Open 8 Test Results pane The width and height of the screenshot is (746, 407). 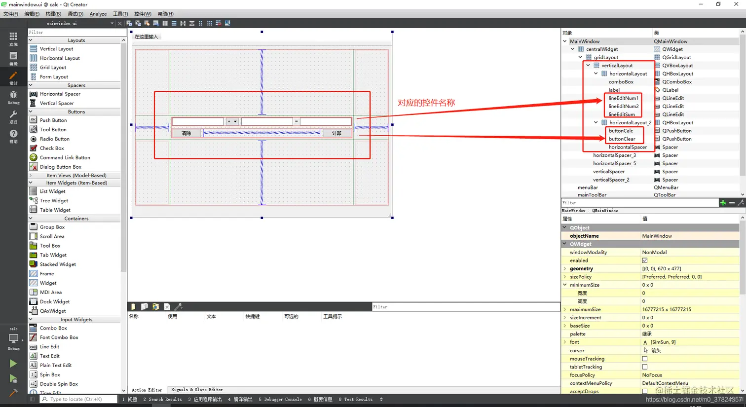click(355, 399)
